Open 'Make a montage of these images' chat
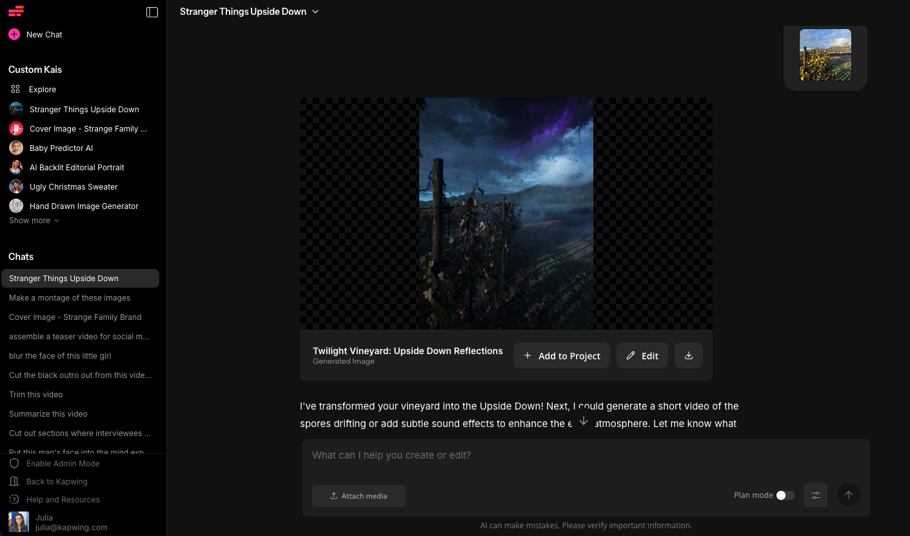This screenshot has height=536, width=910. [70, 298]
